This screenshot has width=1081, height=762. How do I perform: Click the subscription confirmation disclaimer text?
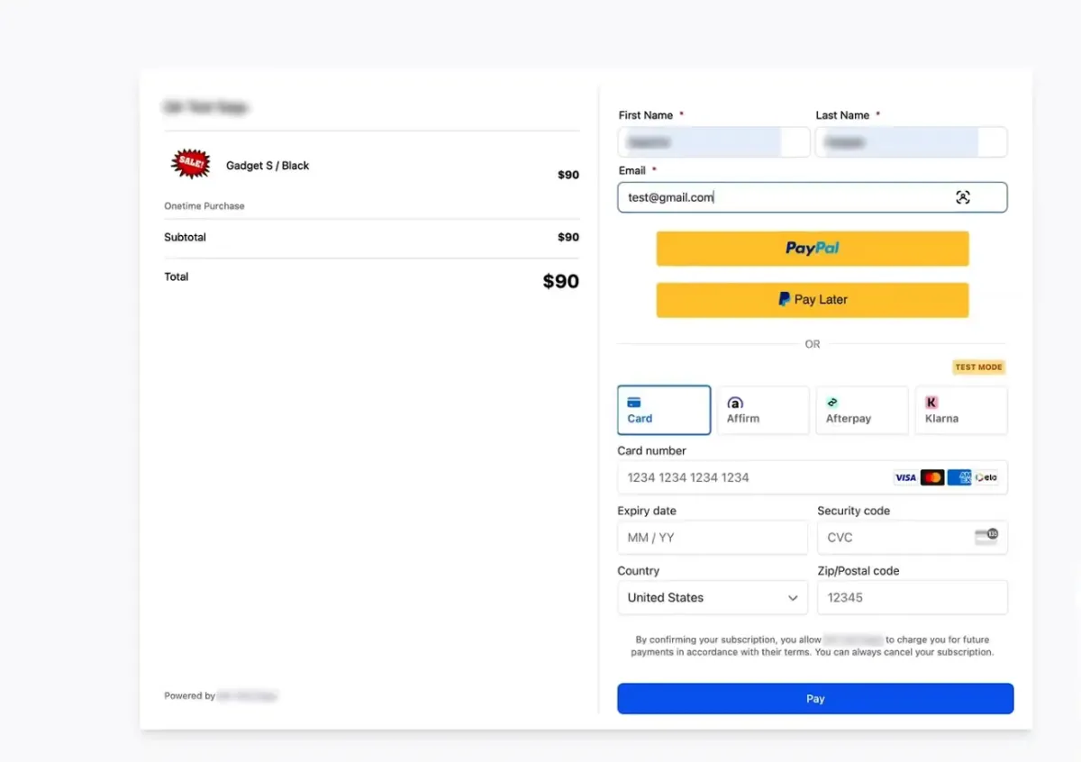(813, 646)
